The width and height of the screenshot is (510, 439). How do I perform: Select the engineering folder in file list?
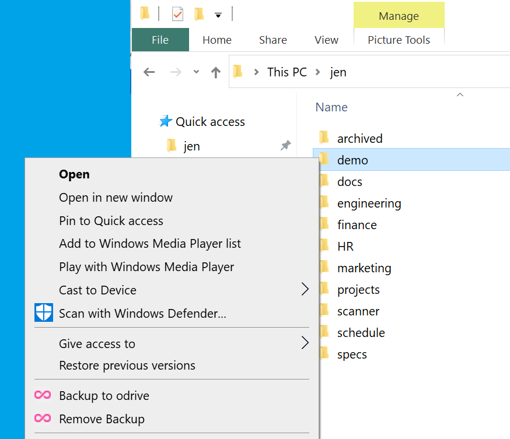(369, 203)
